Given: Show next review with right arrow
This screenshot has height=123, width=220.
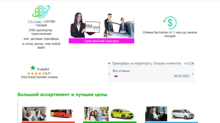Looking at the screenshot, I should point(192,74).
